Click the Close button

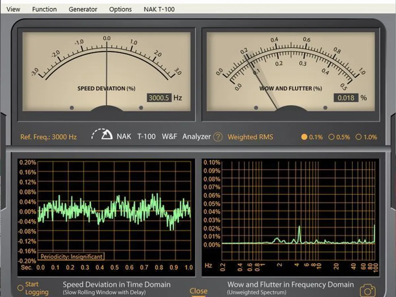(198, 291)
